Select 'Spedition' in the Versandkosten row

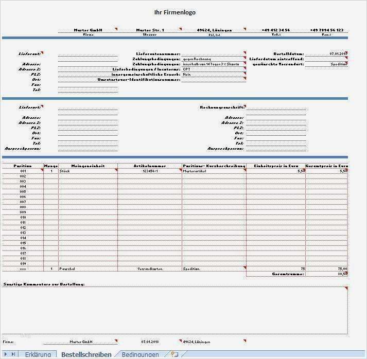(214, 268)
